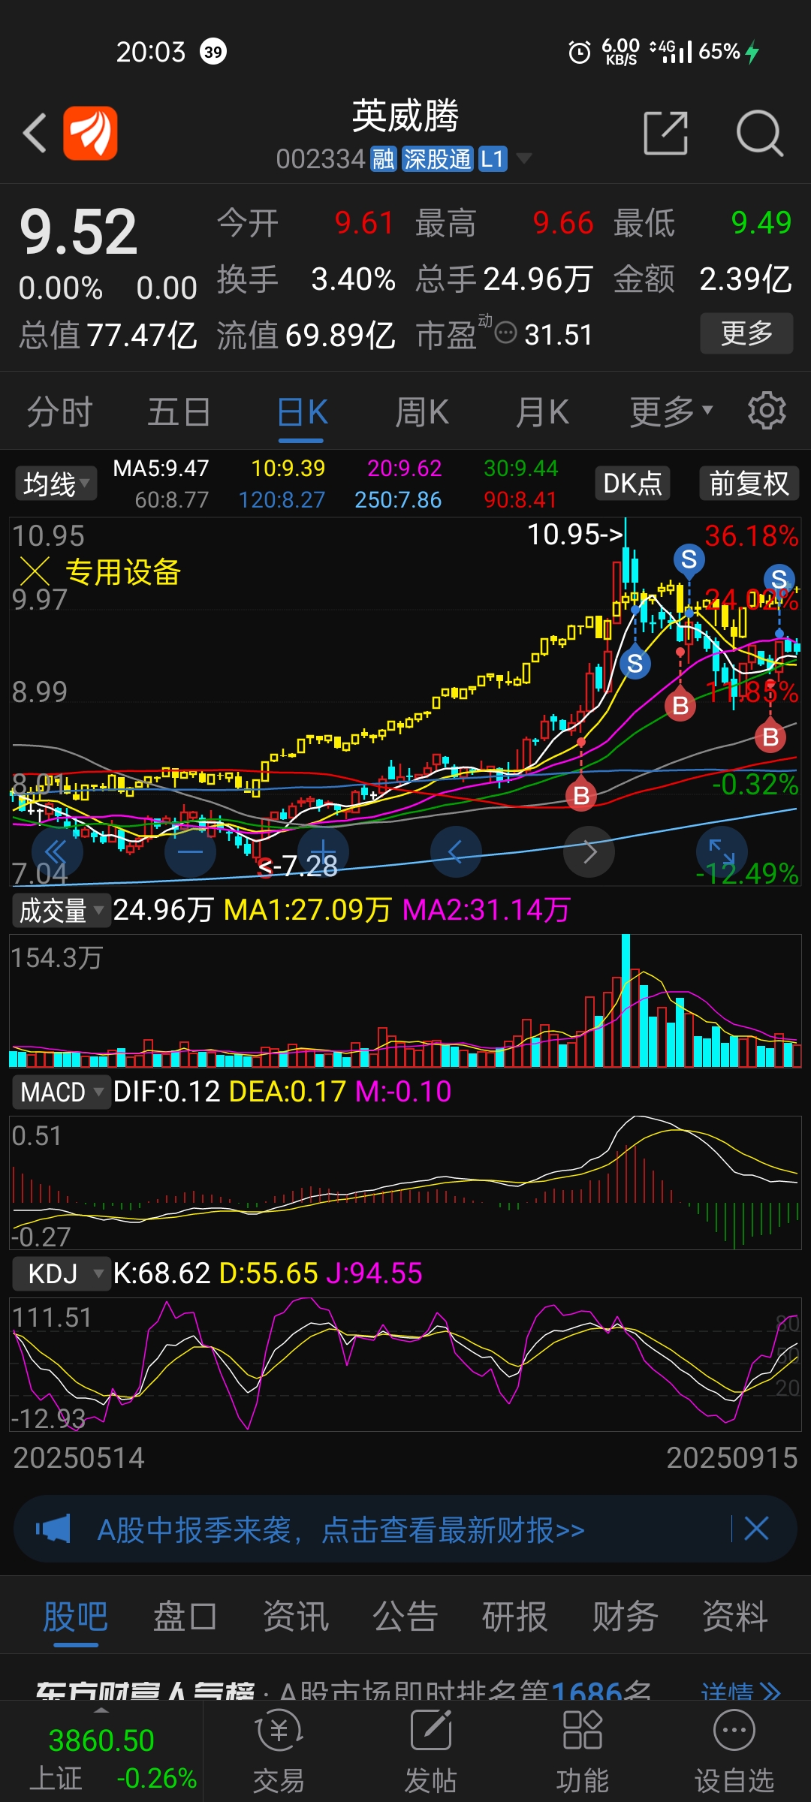Move chart right with the arrow button
Viewport: 811px width, 1802px height.
point(589,852)
